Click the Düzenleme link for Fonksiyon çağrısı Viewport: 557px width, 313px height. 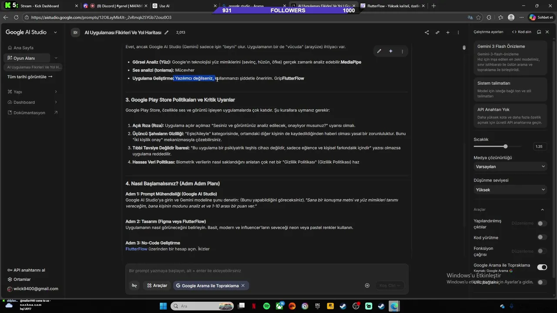pos(522,251)
